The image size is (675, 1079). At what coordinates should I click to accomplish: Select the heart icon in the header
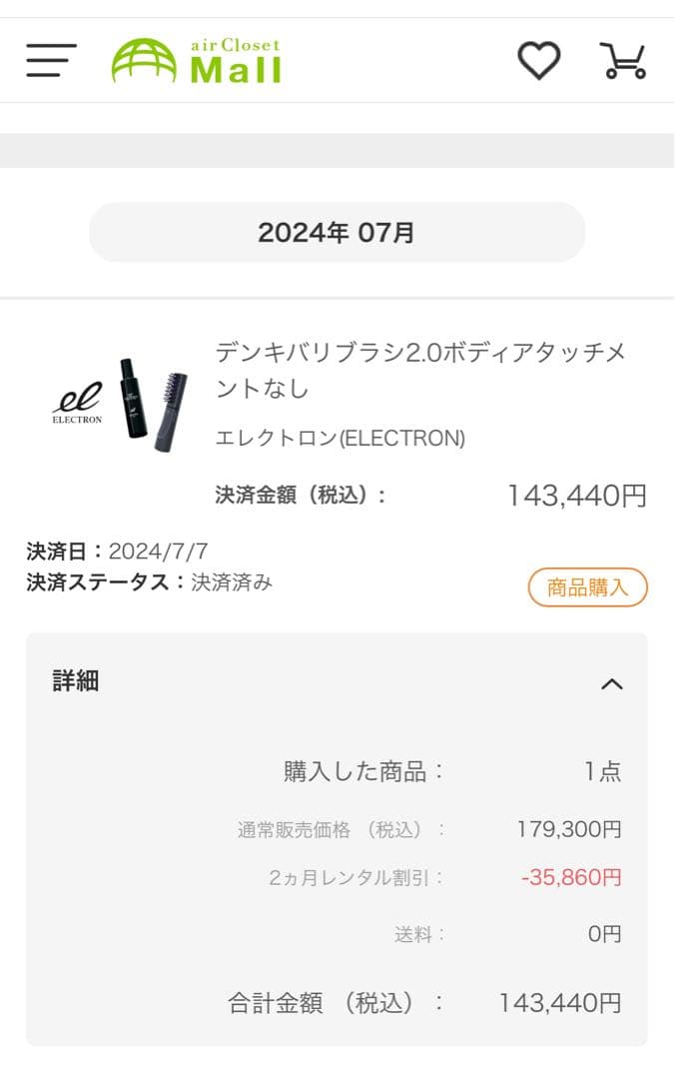click(538, 60)
